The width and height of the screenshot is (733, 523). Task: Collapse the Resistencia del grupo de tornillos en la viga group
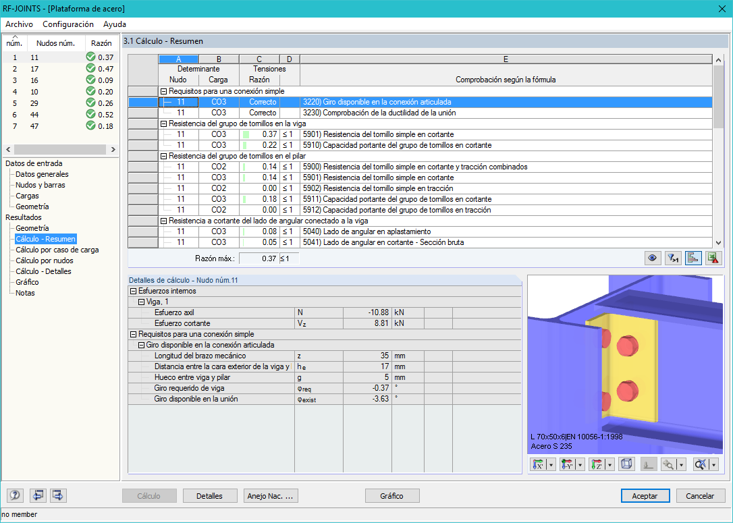163,124
